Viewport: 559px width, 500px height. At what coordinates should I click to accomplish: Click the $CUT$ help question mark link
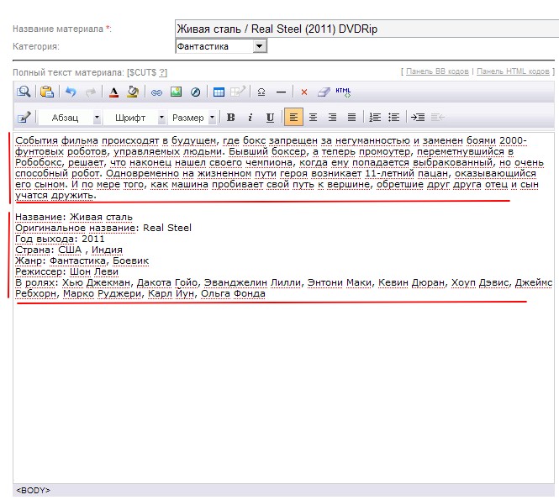tap(162, 73)
